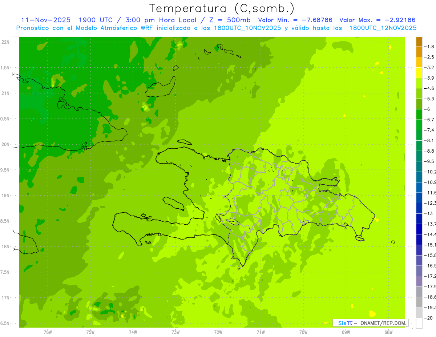This screenshot has height=337, width=436.
Task: Click the '20N' latitude label
Action: pyautogui.click(x=6, y=144)
